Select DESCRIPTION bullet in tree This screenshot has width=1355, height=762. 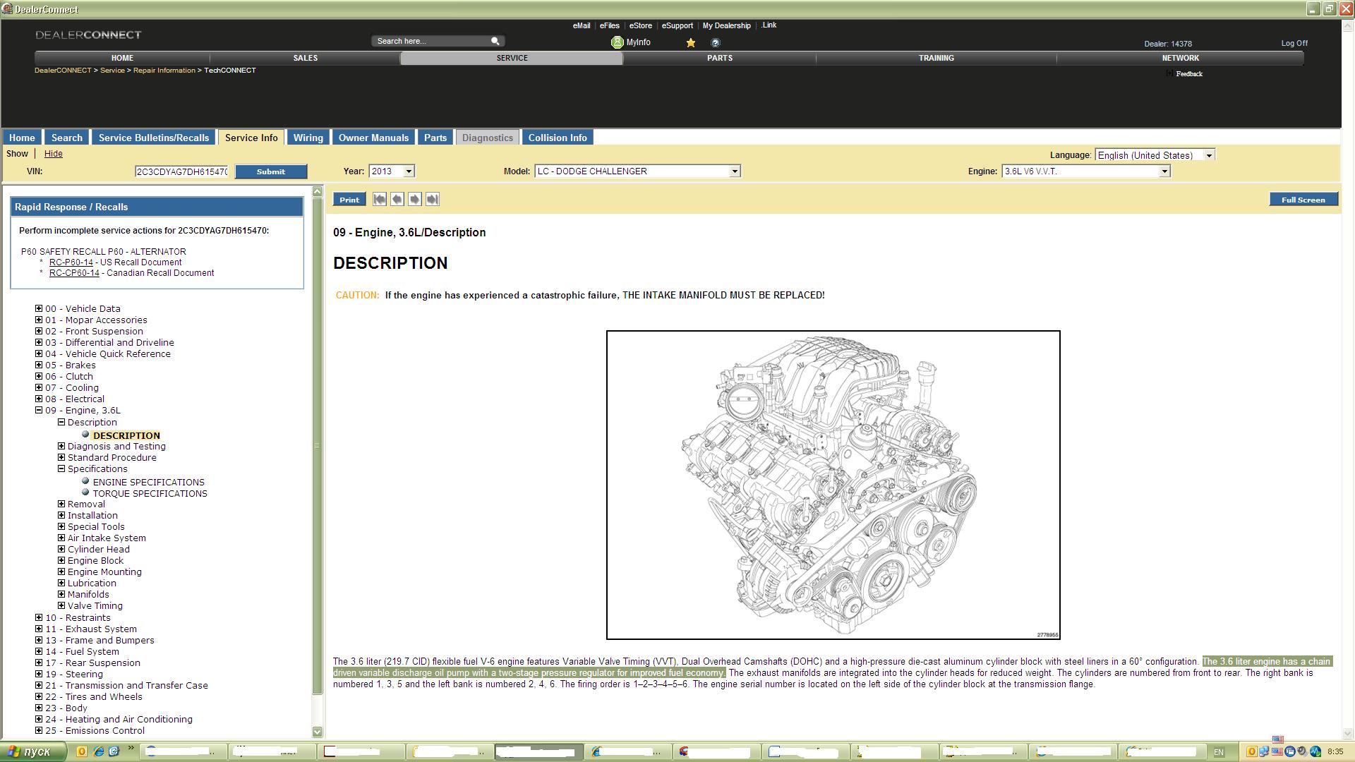(85, 435)
